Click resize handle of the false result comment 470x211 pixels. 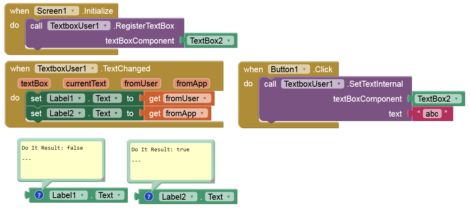[x=102, y=179]
